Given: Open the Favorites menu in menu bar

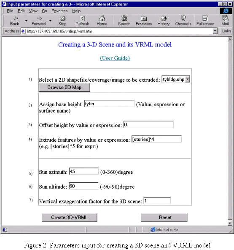Looking at the screenshot, I should pyautogui.click(x=59, y=11).
